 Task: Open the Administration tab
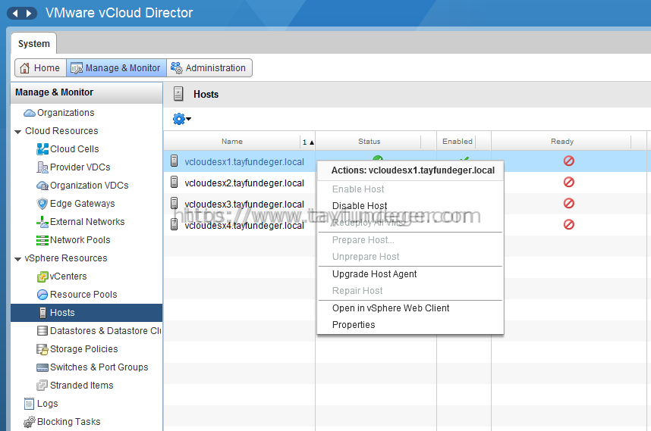(209, 68)
